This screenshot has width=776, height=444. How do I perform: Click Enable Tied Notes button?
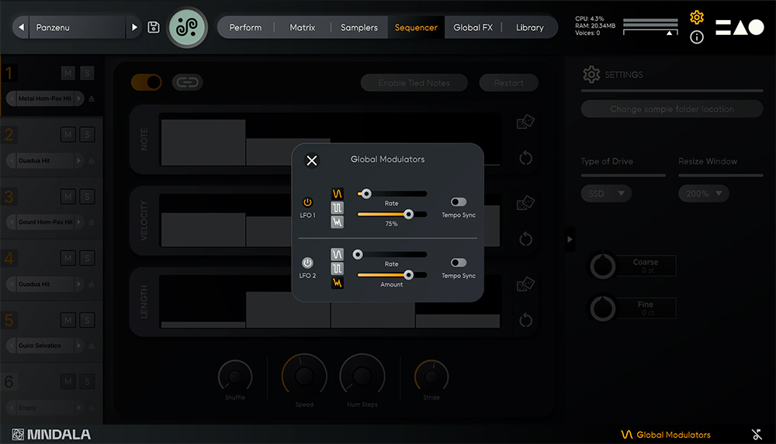[414, 83]
